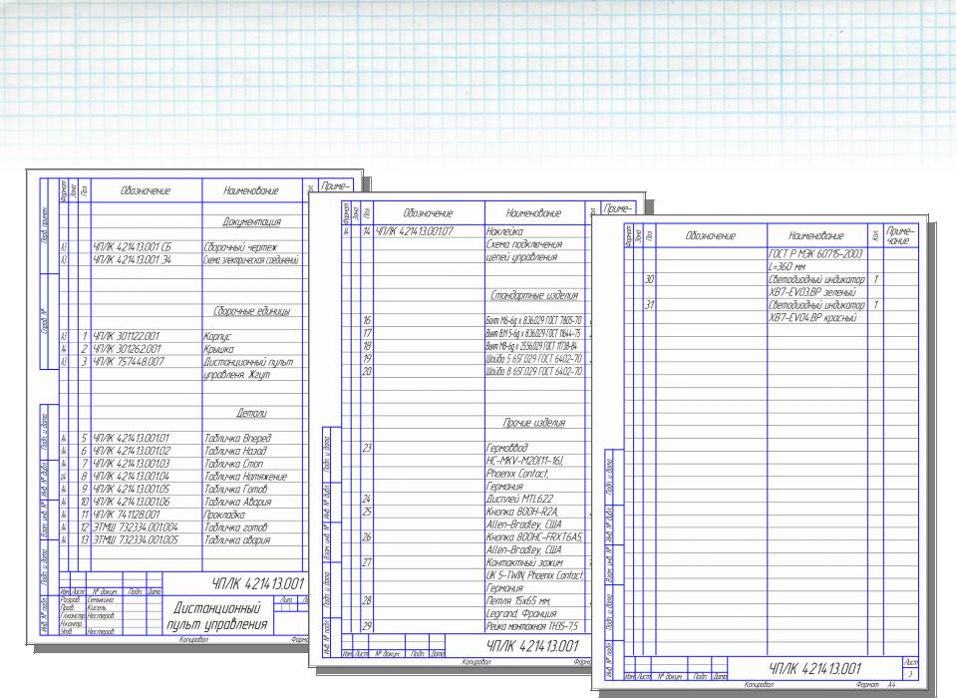Click the 'Контактный зажим' entry
This screenshot has width=957, height=698.
[524, 562]
